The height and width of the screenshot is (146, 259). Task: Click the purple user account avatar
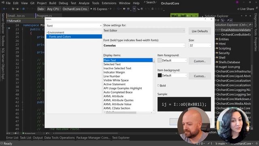coord(237,2)
